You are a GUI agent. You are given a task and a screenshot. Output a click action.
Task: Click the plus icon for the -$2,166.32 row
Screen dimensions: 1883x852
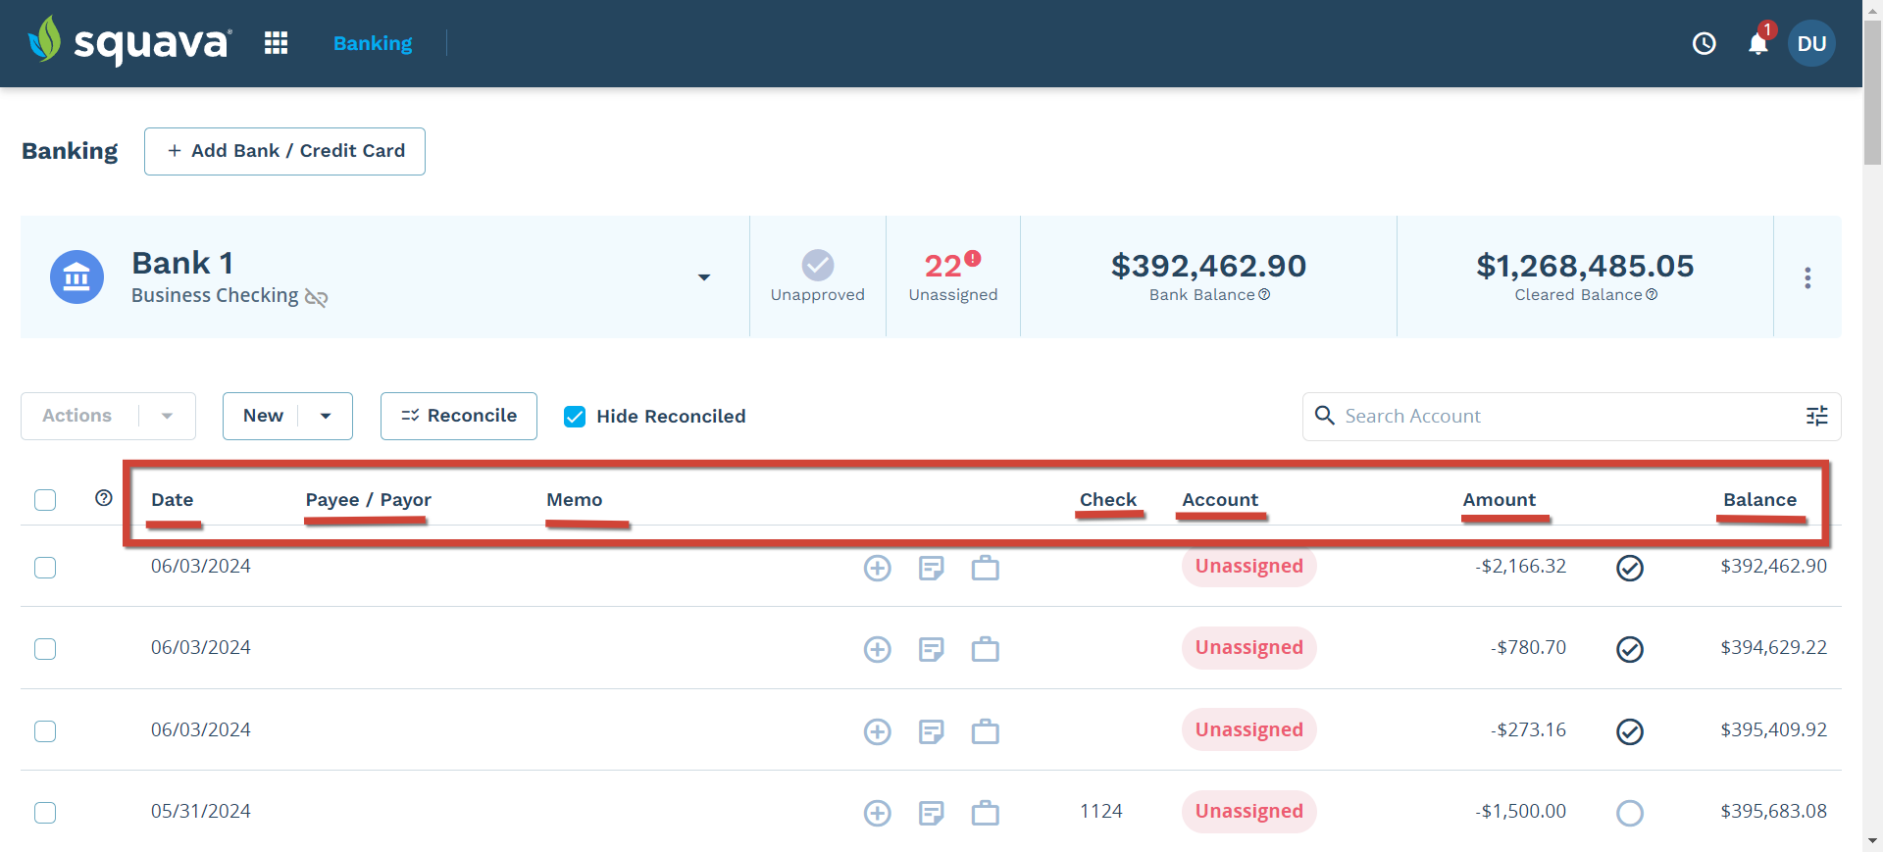(878, 568)
